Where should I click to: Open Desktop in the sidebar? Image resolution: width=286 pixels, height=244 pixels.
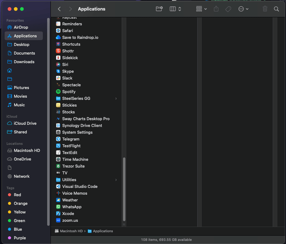pos(24,45)
